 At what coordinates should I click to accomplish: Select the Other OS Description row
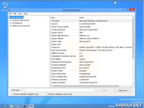point(91,27)
